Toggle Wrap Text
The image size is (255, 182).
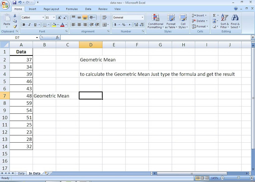pos(104,17)
